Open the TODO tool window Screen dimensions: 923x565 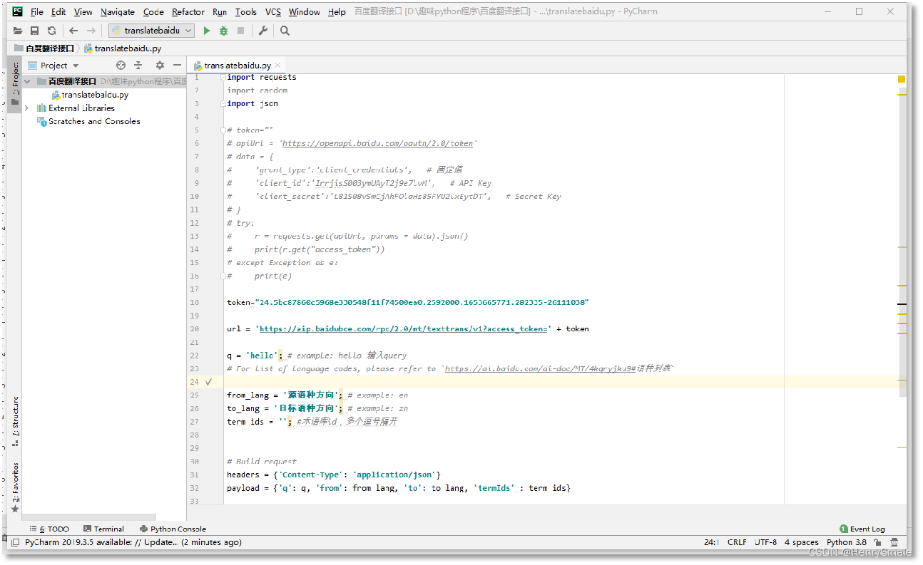point(50,529)
